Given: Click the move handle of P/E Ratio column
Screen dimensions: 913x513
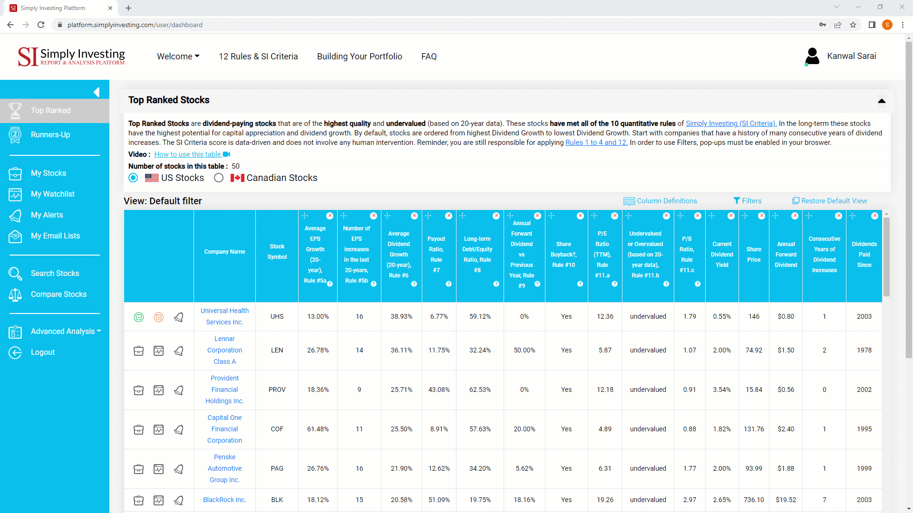Looking at the screenshot, I should coord(594,216).
